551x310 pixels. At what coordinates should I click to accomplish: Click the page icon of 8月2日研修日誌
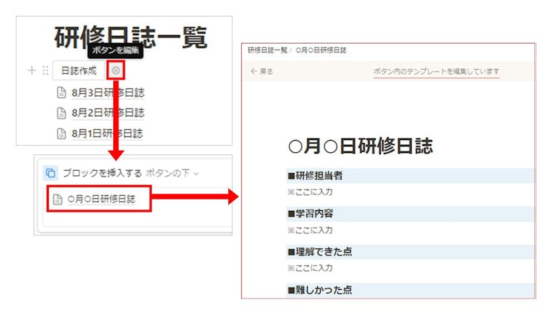[62, 113]
